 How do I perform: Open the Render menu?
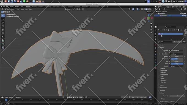pyautogui.click(x=12, y=7)
